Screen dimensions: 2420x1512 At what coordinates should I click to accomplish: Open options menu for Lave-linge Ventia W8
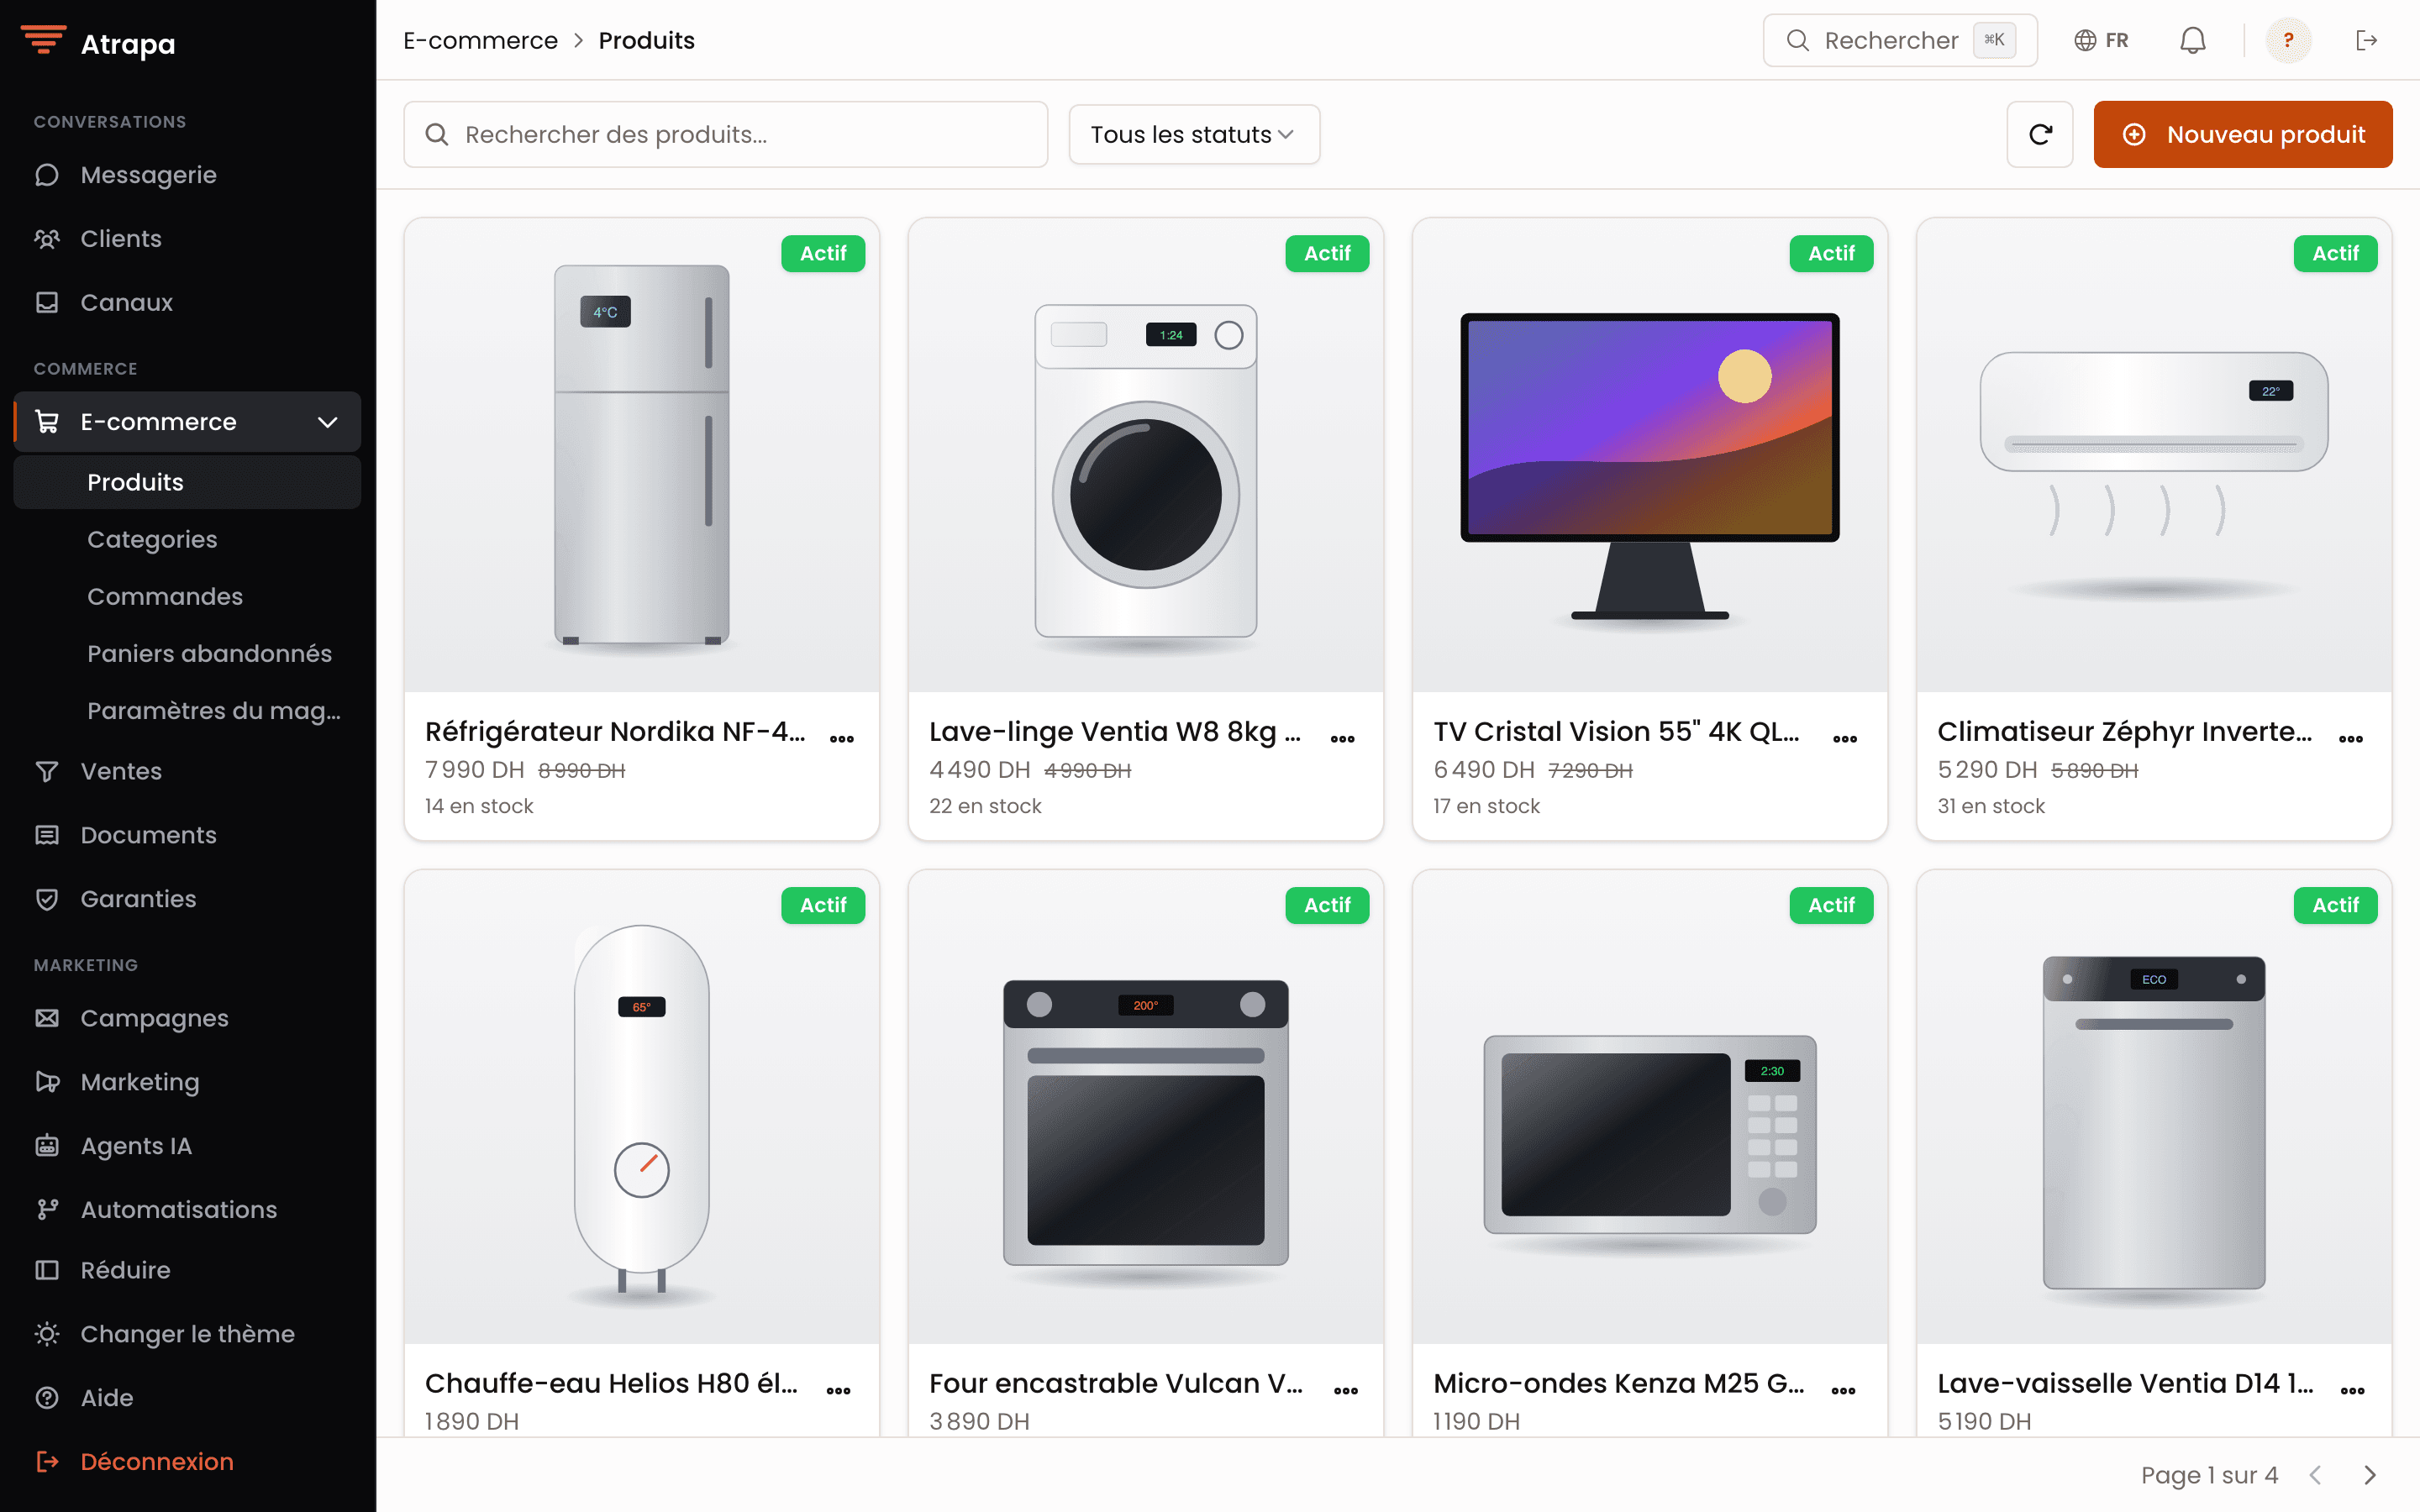(1342, 739)
